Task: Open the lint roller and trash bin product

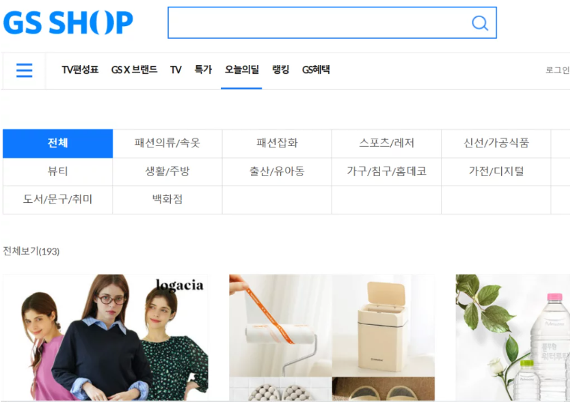Action: click(332, 337)
